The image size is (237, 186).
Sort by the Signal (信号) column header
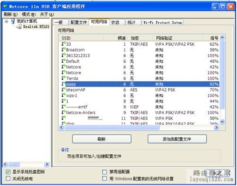(211, 38)
